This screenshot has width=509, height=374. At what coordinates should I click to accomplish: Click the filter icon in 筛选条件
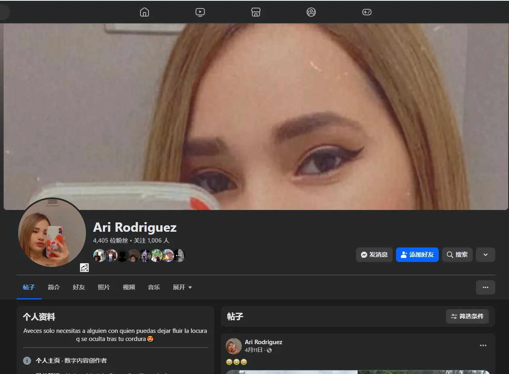[454, 316]
